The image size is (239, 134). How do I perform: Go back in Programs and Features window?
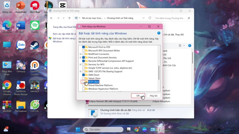[x=51, y=18]
